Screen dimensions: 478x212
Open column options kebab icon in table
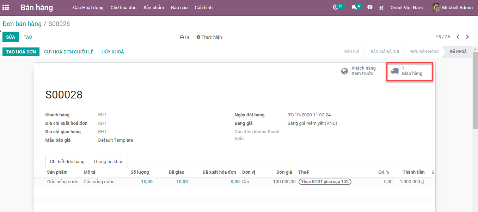tap(433, 172)
